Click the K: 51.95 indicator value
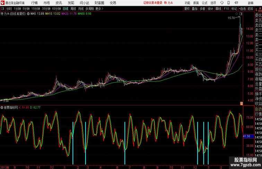 point(24,108)
